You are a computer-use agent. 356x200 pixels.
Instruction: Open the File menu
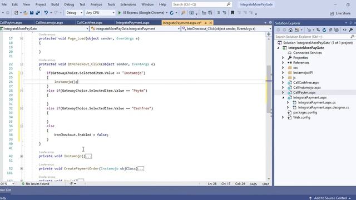click(4, 4)
